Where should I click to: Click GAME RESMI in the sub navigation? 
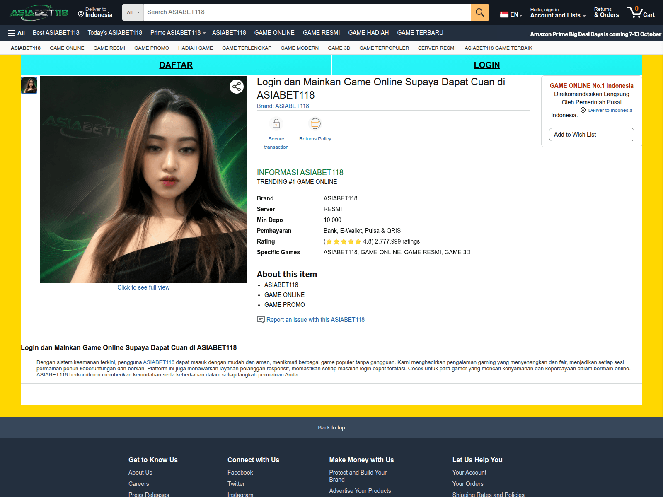[x=109, y=48]
